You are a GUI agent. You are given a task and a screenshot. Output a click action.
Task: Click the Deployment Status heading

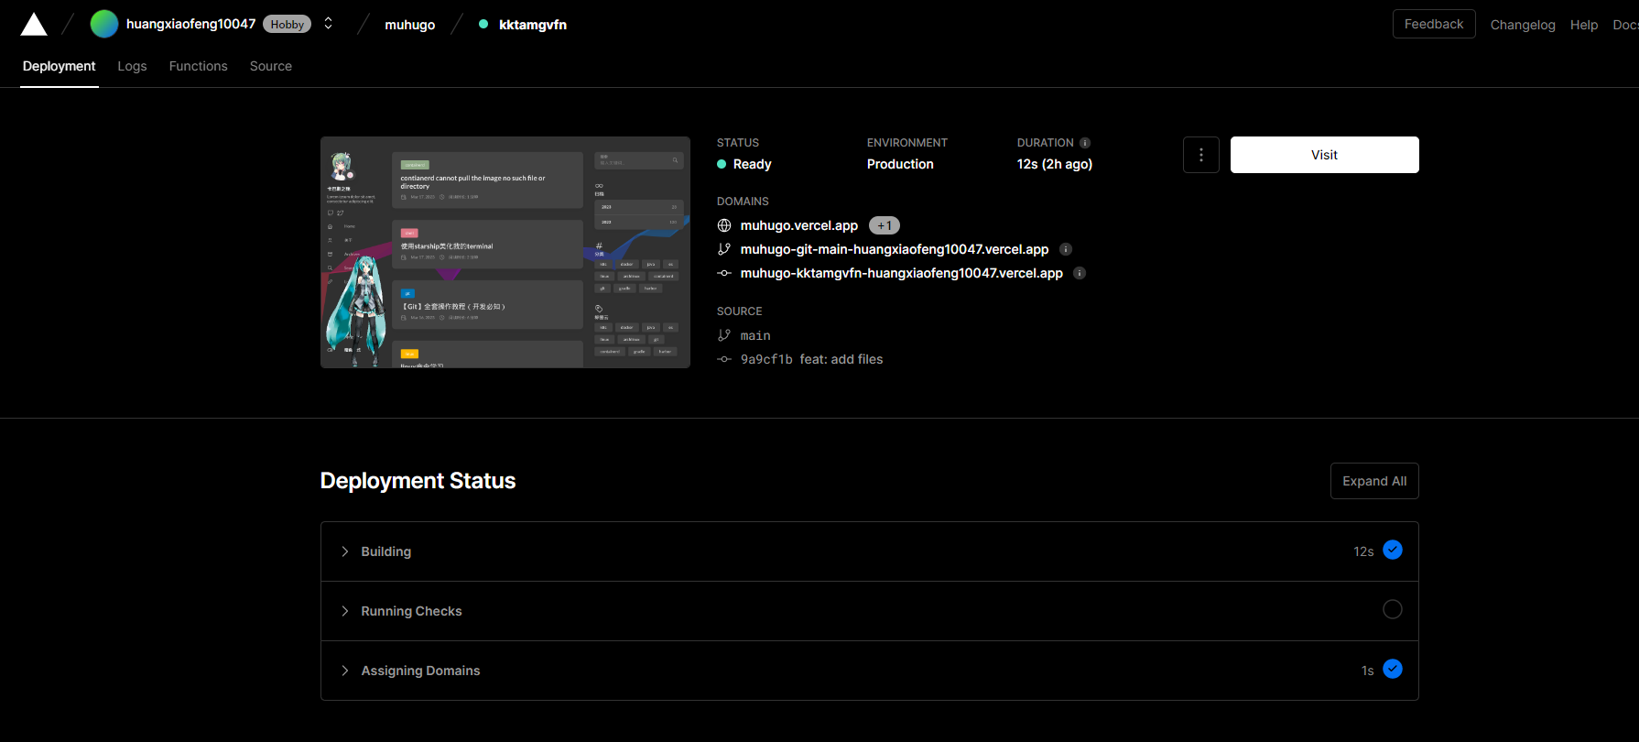pyautogui.click(x=418, y=481)
